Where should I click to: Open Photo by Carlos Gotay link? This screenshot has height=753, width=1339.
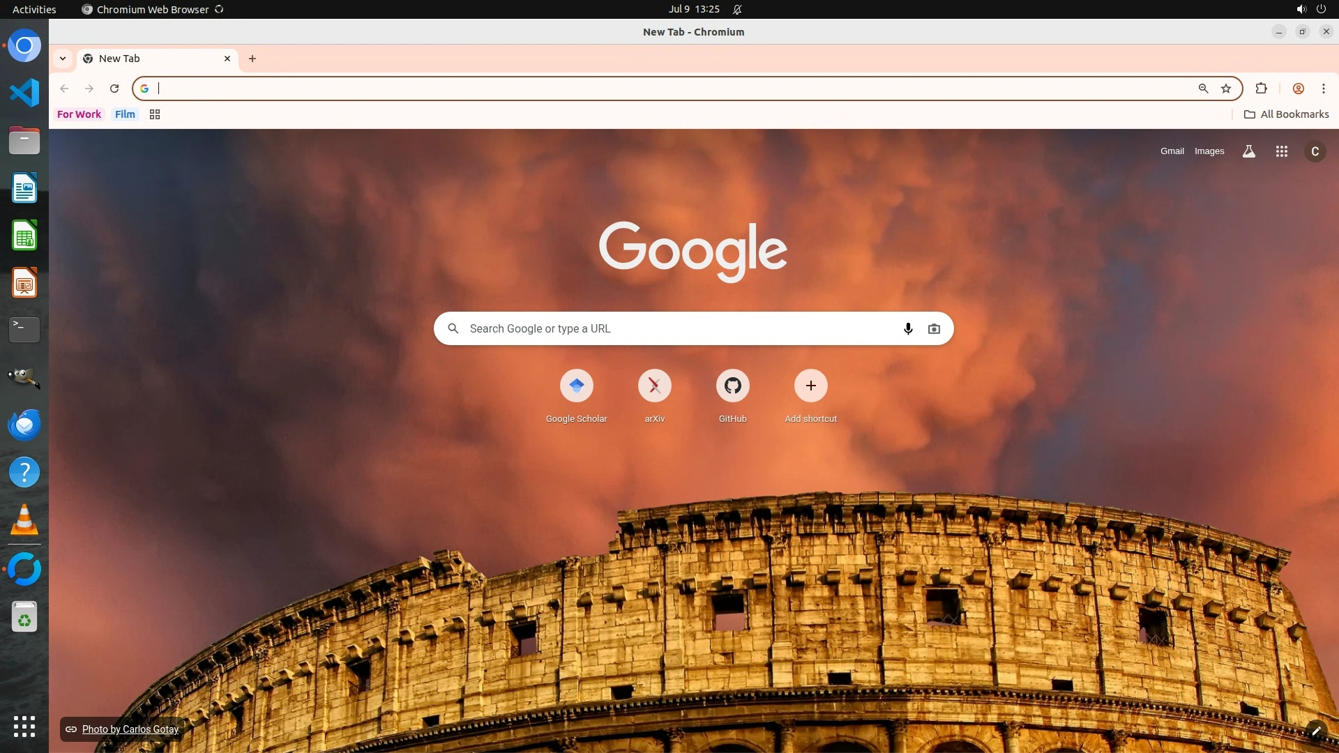point(130,729)
